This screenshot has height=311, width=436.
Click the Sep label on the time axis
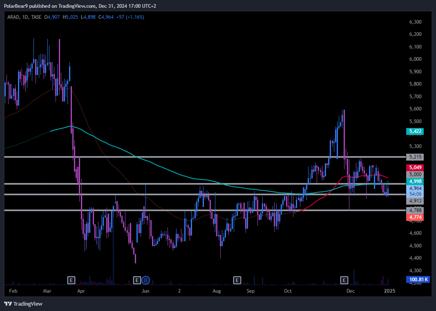click(250, 291)
